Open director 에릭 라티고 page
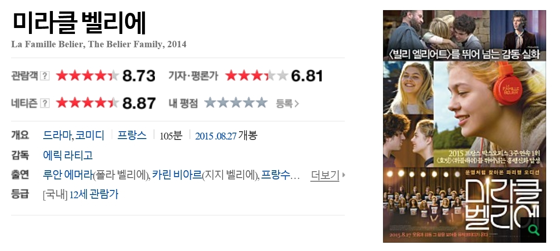 point(68,155)
